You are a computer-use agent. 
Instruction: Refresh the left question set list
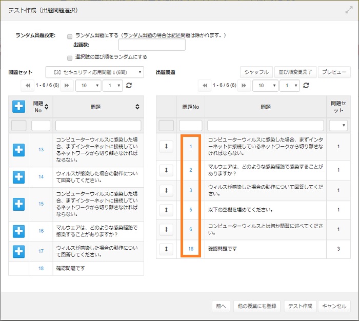tap(129, 86)
